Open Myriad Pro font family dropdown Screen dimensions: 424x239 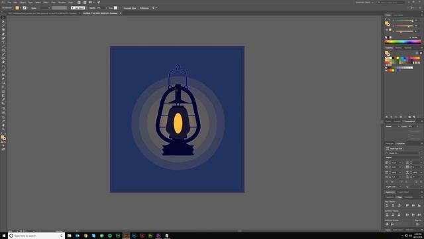[x=403, y=153]
